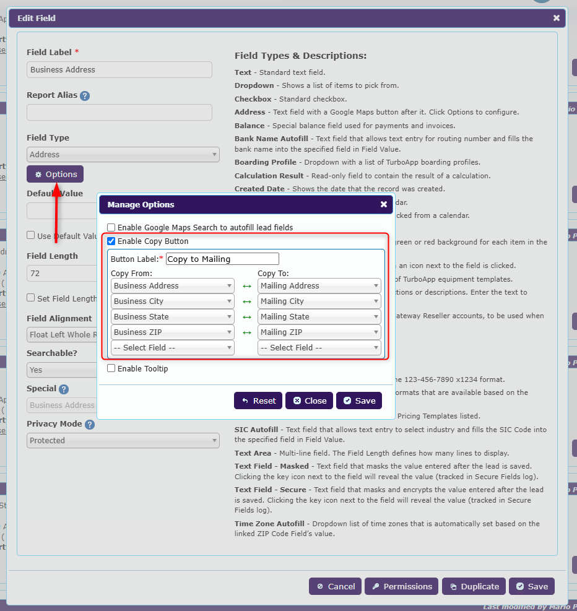The width and height of the screenshot is (577, 611).
Task: Uncheck Enable Copy Button checkbox
Action: pyautogui.click(x=111, y=241)
